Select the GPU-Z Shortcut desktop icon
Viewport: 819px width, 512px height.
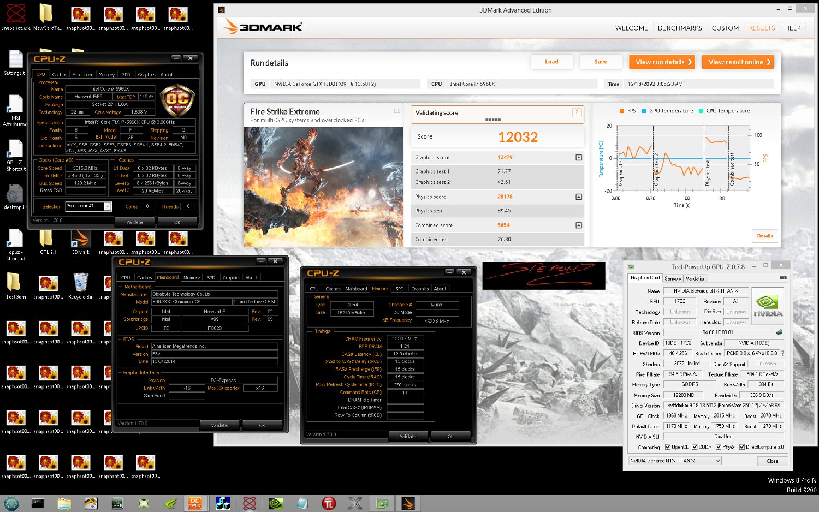16,156
